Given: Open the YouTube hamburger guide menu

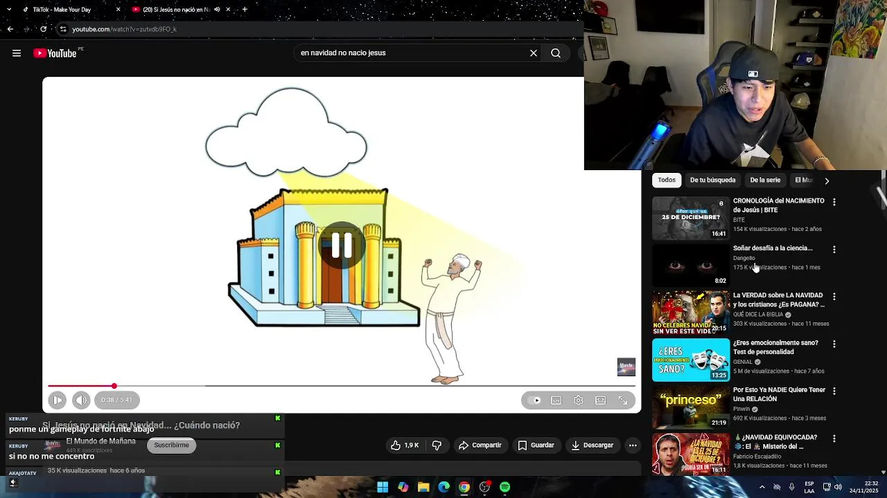Looking at the screenshot, I should pyautogui.click(x=17, y=53).
